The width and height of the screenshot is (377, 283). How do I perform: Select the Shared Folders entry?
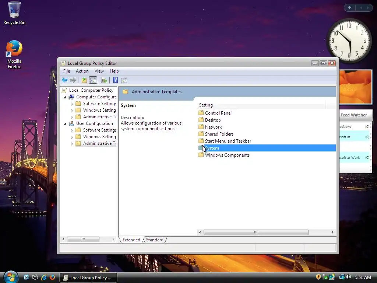point(219,134)
